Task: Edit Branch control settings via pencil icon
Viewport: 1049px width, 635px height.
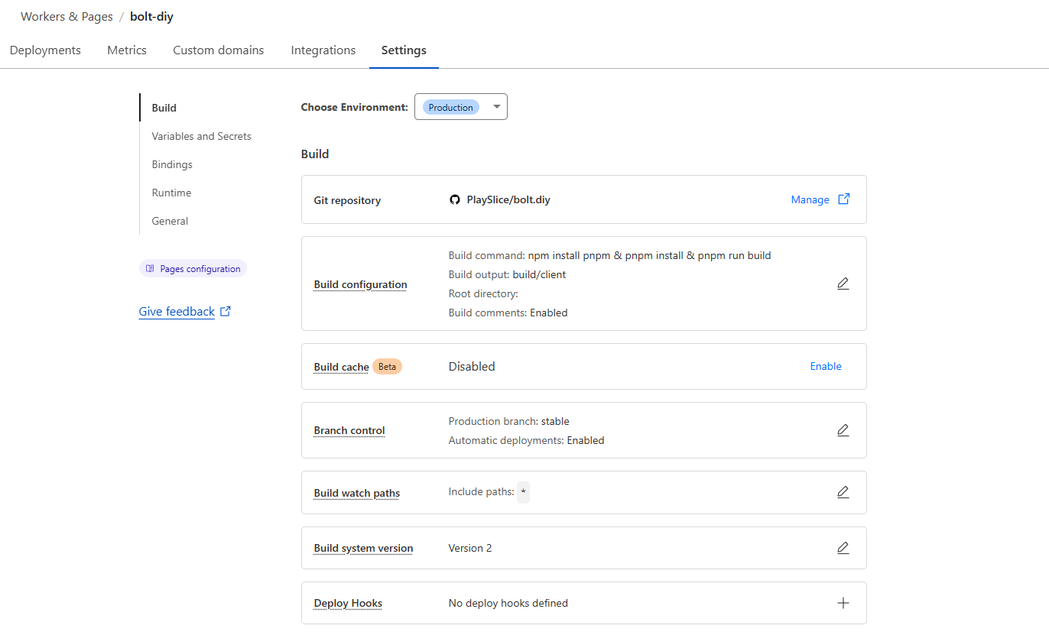Action: pyautogui.click(x=843, y=430)
